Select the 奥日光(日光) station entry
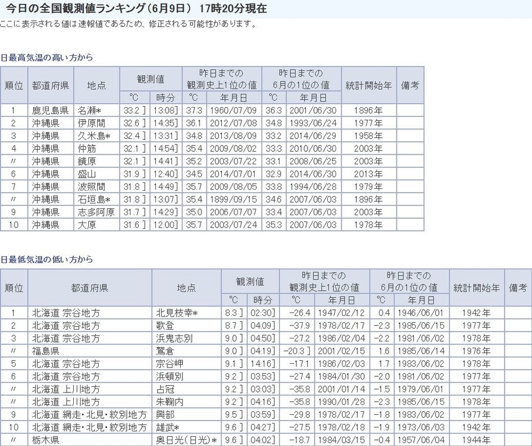Screen dimensions: 532x446 [187, 440]
